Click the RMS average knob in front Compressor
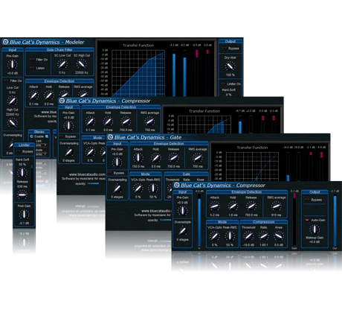 [x=276, y=206]
